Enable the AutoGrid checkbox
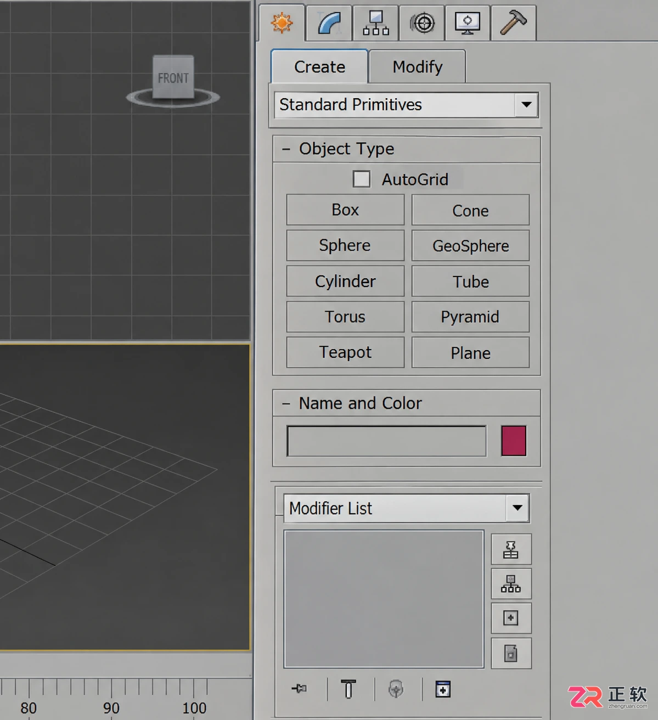Viewport: 658px width, 720px height. pos(361,179)
